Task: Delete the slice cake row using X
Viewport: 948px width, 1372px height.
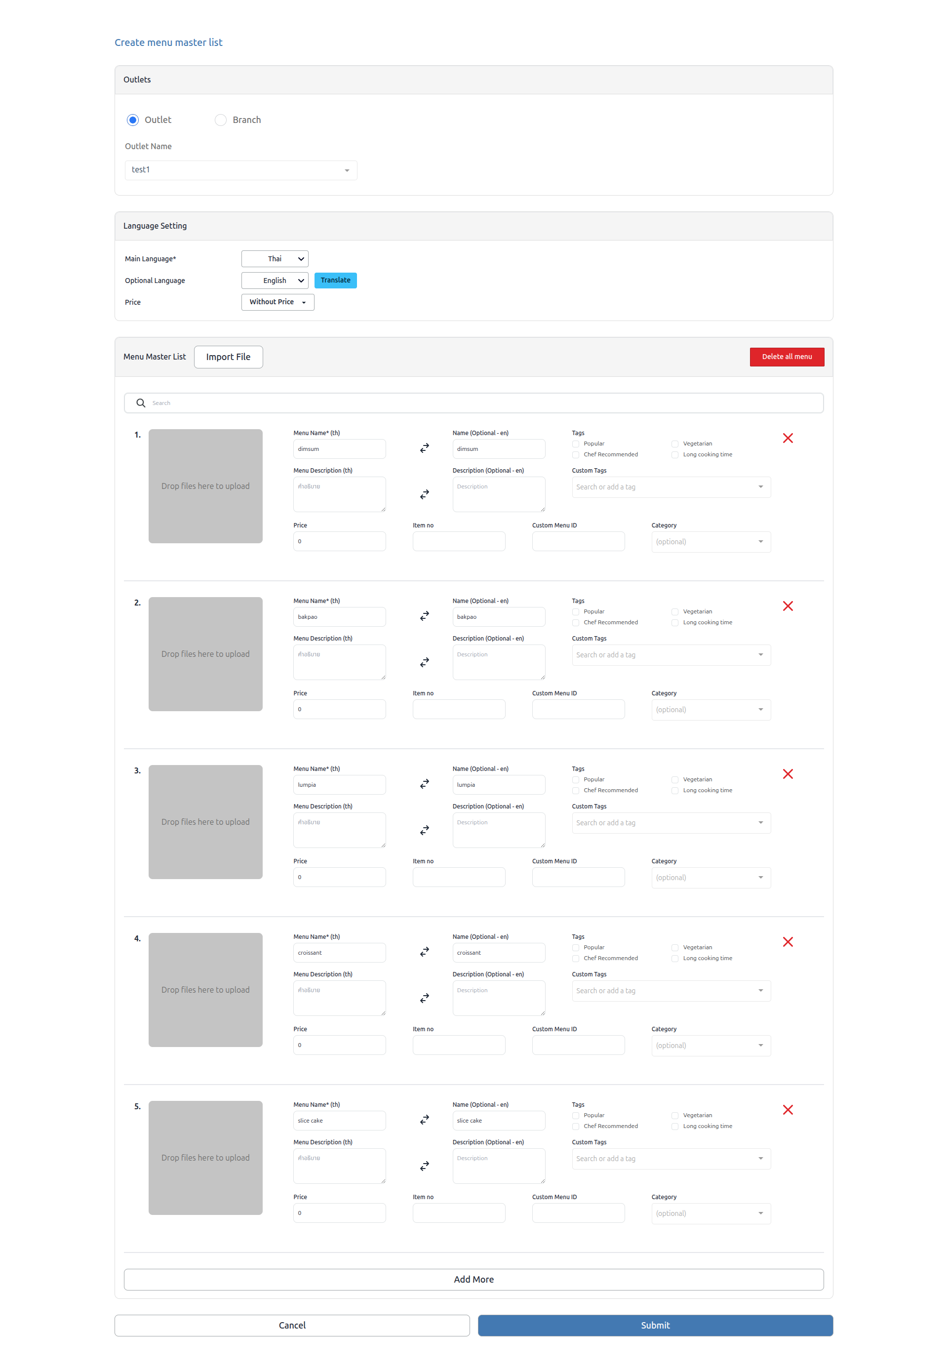Action: click(x=788, y=1109)
